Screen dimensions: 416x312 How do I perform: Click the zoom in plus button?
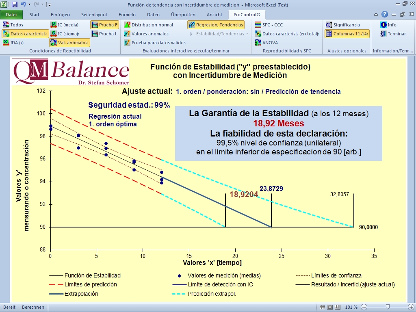411,307
